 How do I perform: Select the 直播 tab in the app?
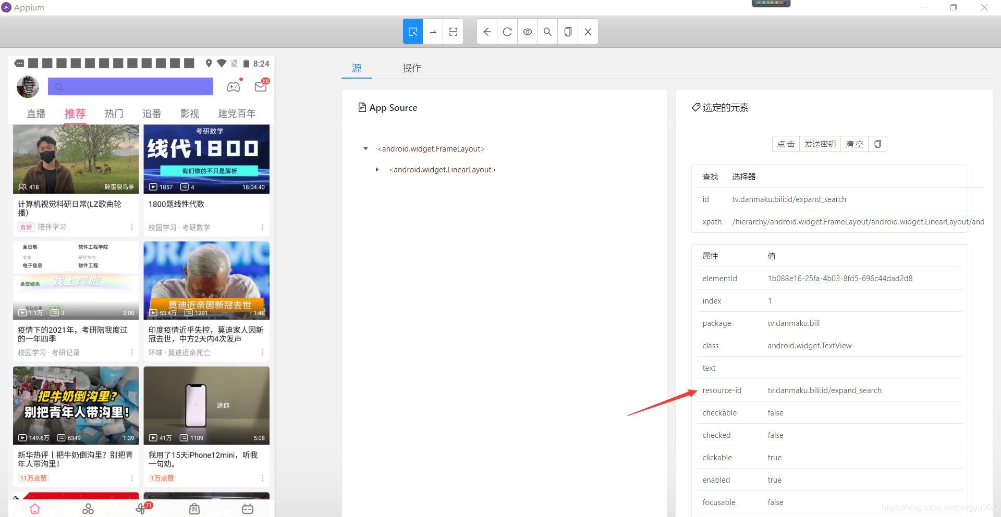click(36, 114)
